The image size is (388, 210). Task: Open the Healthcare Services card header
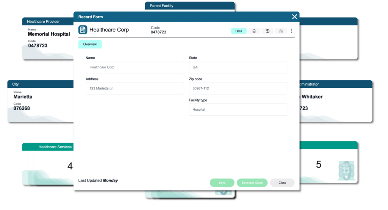click(48, 147)
